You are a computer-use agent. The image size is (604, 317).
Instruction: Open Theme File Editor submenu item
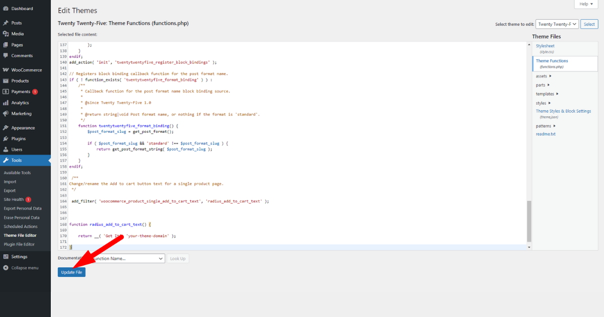click(20, 235)
